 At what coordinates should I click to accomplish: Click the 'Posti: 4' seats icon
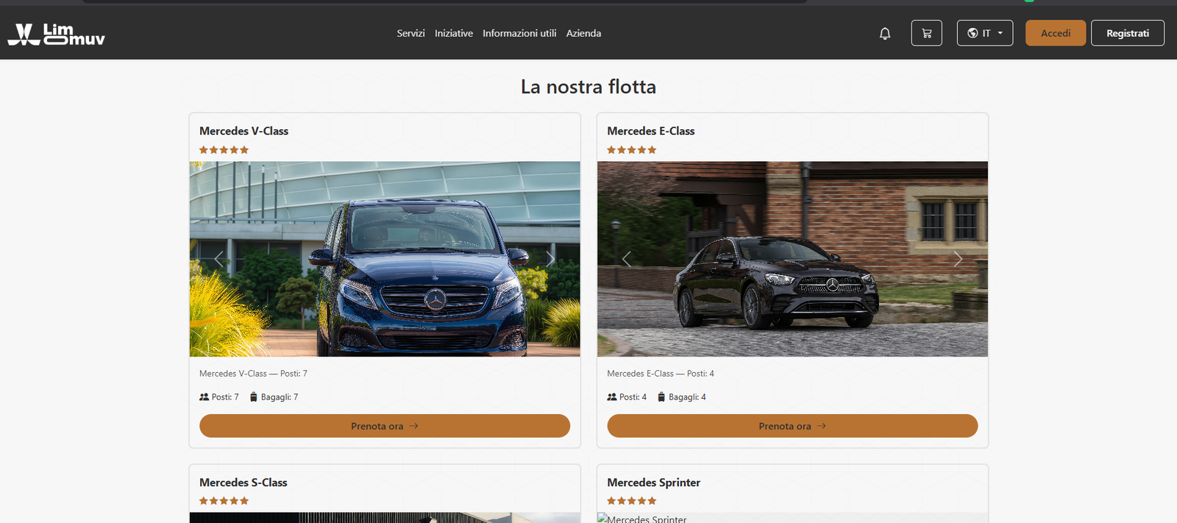[612, 397]
